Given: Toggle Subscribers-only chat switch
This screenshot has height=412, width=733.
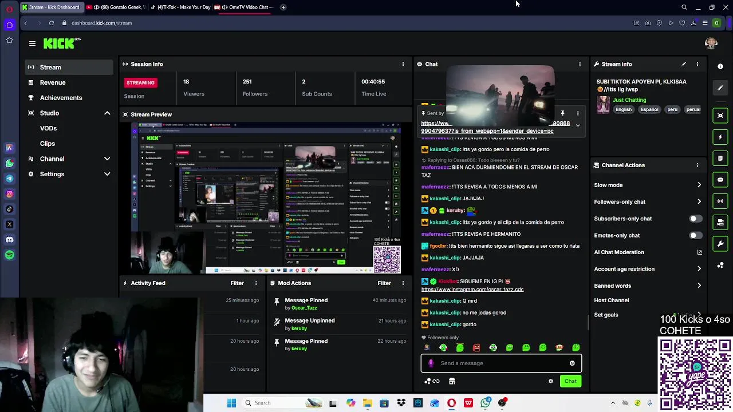Looking at the screenshot, I should tap(695, 219).
